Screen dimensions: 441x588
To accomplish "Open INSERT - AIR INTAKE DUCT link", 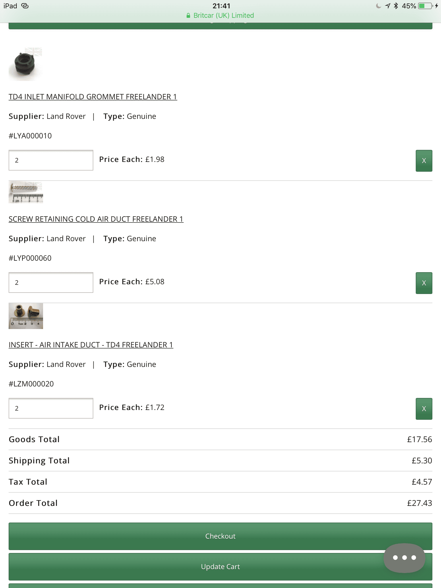I will point(91,345).
